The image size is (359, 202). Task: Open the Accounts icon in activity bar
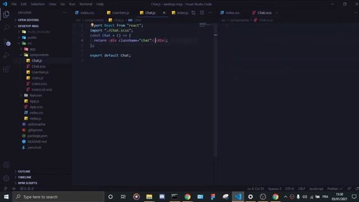pos(6,164)
